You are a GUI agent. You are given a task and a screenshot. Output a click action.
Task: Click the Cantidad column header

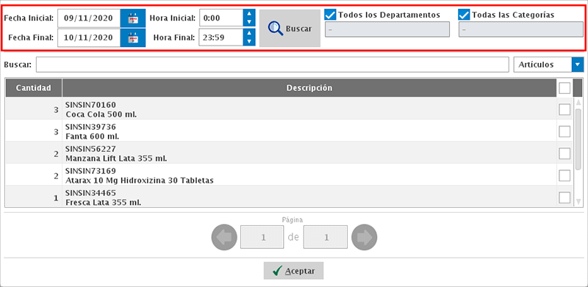pyautogui.click(x=33, y=88)
